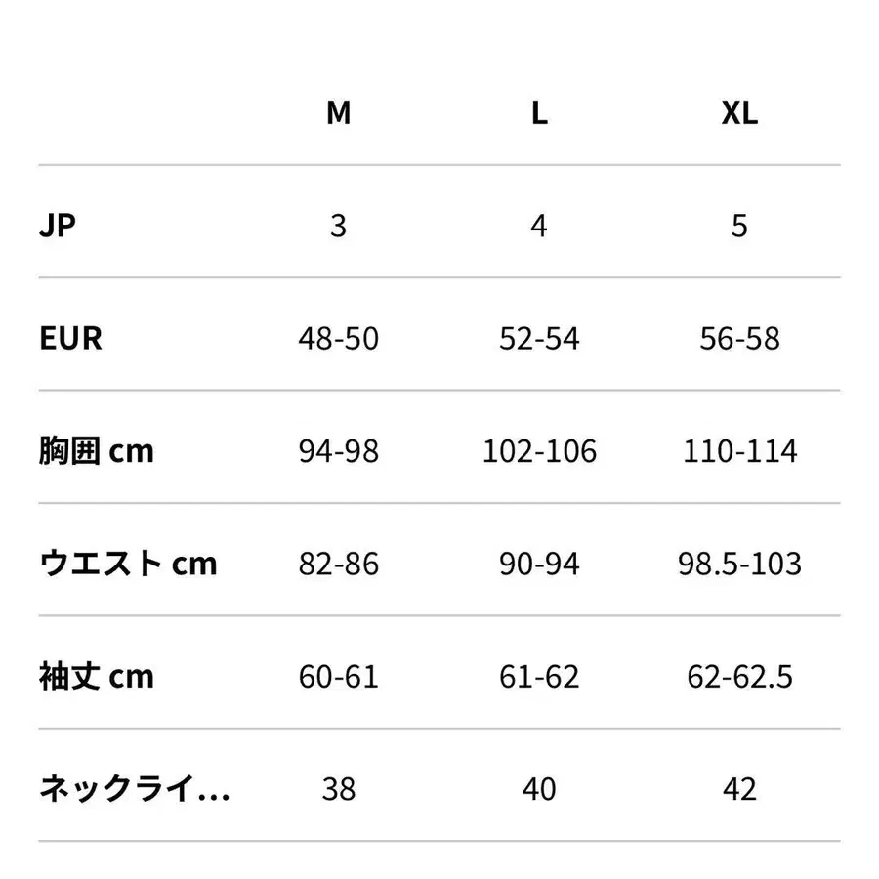Click the JP row label

coord(58,226)
